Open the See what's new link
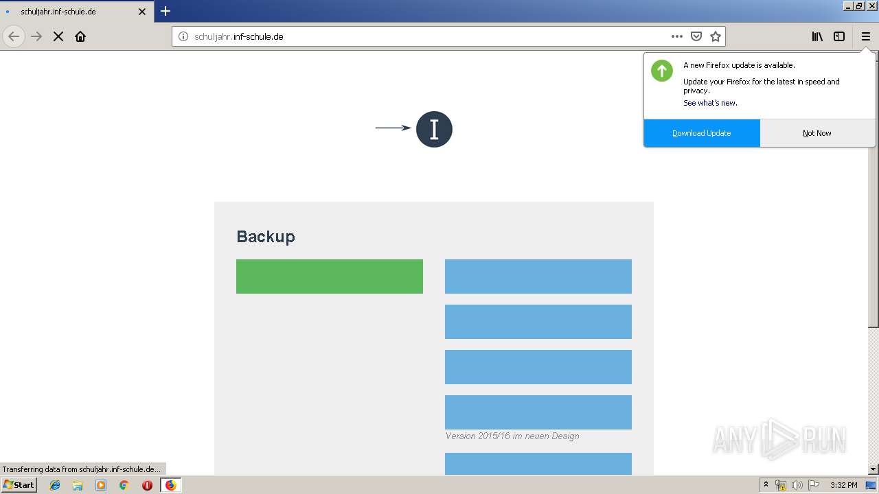 tap(710, 103)
